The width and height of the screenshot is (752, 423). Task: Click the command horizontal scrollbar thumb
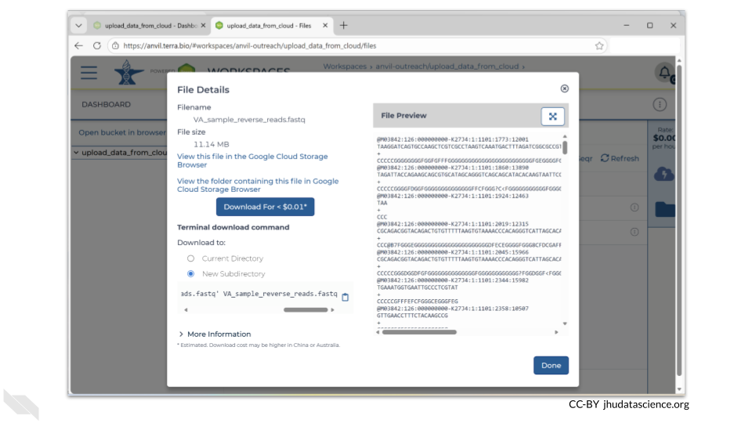305,310
